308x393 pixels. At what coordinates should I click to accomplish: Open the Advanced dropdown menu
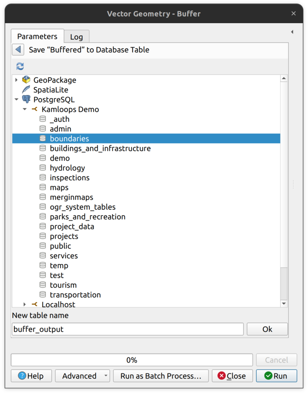click(x=106, y=376)
